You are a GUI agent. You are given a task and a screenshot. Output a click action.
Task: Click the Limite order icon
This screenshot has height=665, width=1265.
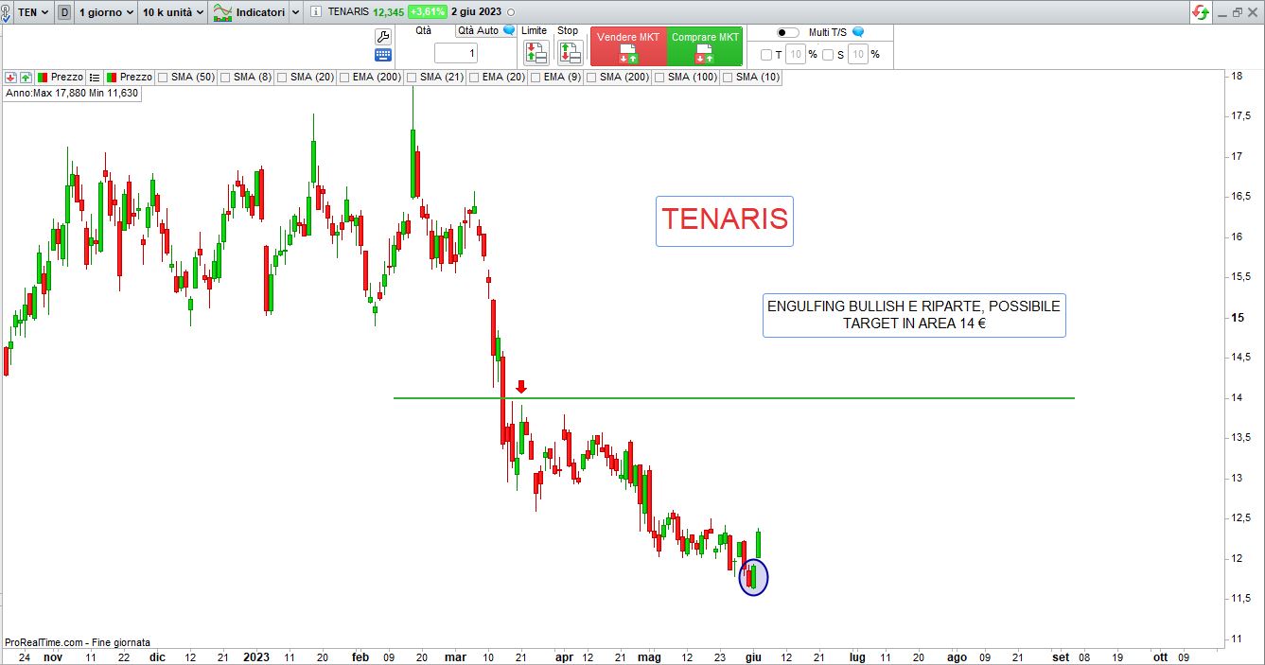click(x=536, y=53)
